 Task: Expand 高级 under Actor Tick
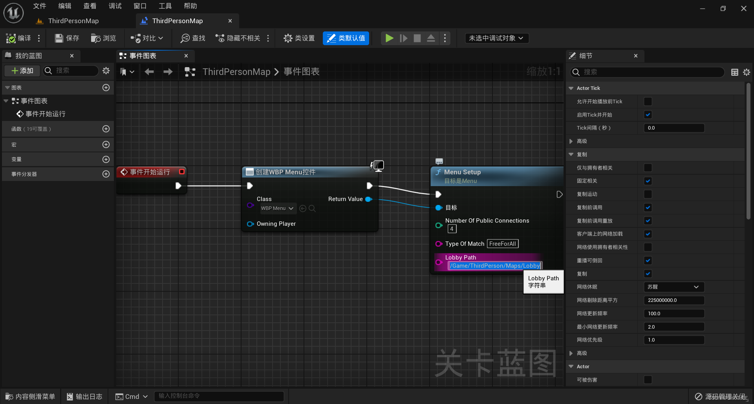tap(571, 141)
